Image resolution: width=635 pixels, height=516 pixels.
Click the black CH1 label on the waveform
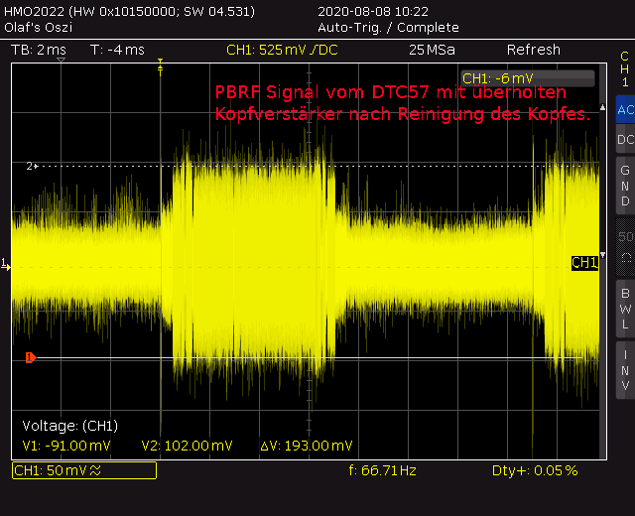(x=584, y=263)
